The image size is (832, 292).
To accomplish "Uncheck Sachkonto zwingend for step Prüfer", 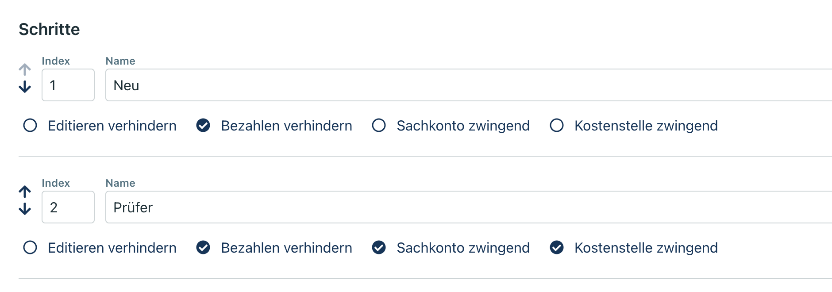I will (x=379, y=248).
